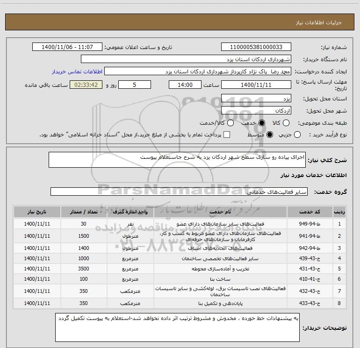360x348 pixels.
Task: Click service code ج-43-431
Action: (x=310, y=269)
